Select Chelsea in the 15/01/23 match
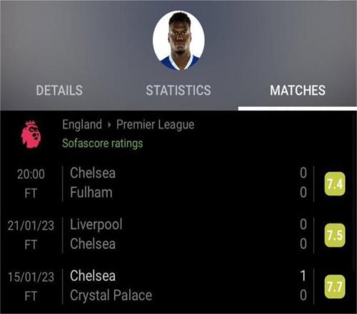Screen dimensions: 357x314 [93, 276]
